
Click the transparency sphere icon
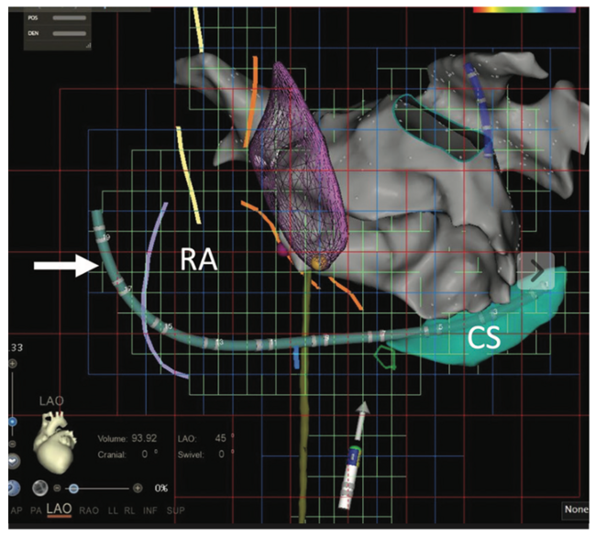[42, 488]
